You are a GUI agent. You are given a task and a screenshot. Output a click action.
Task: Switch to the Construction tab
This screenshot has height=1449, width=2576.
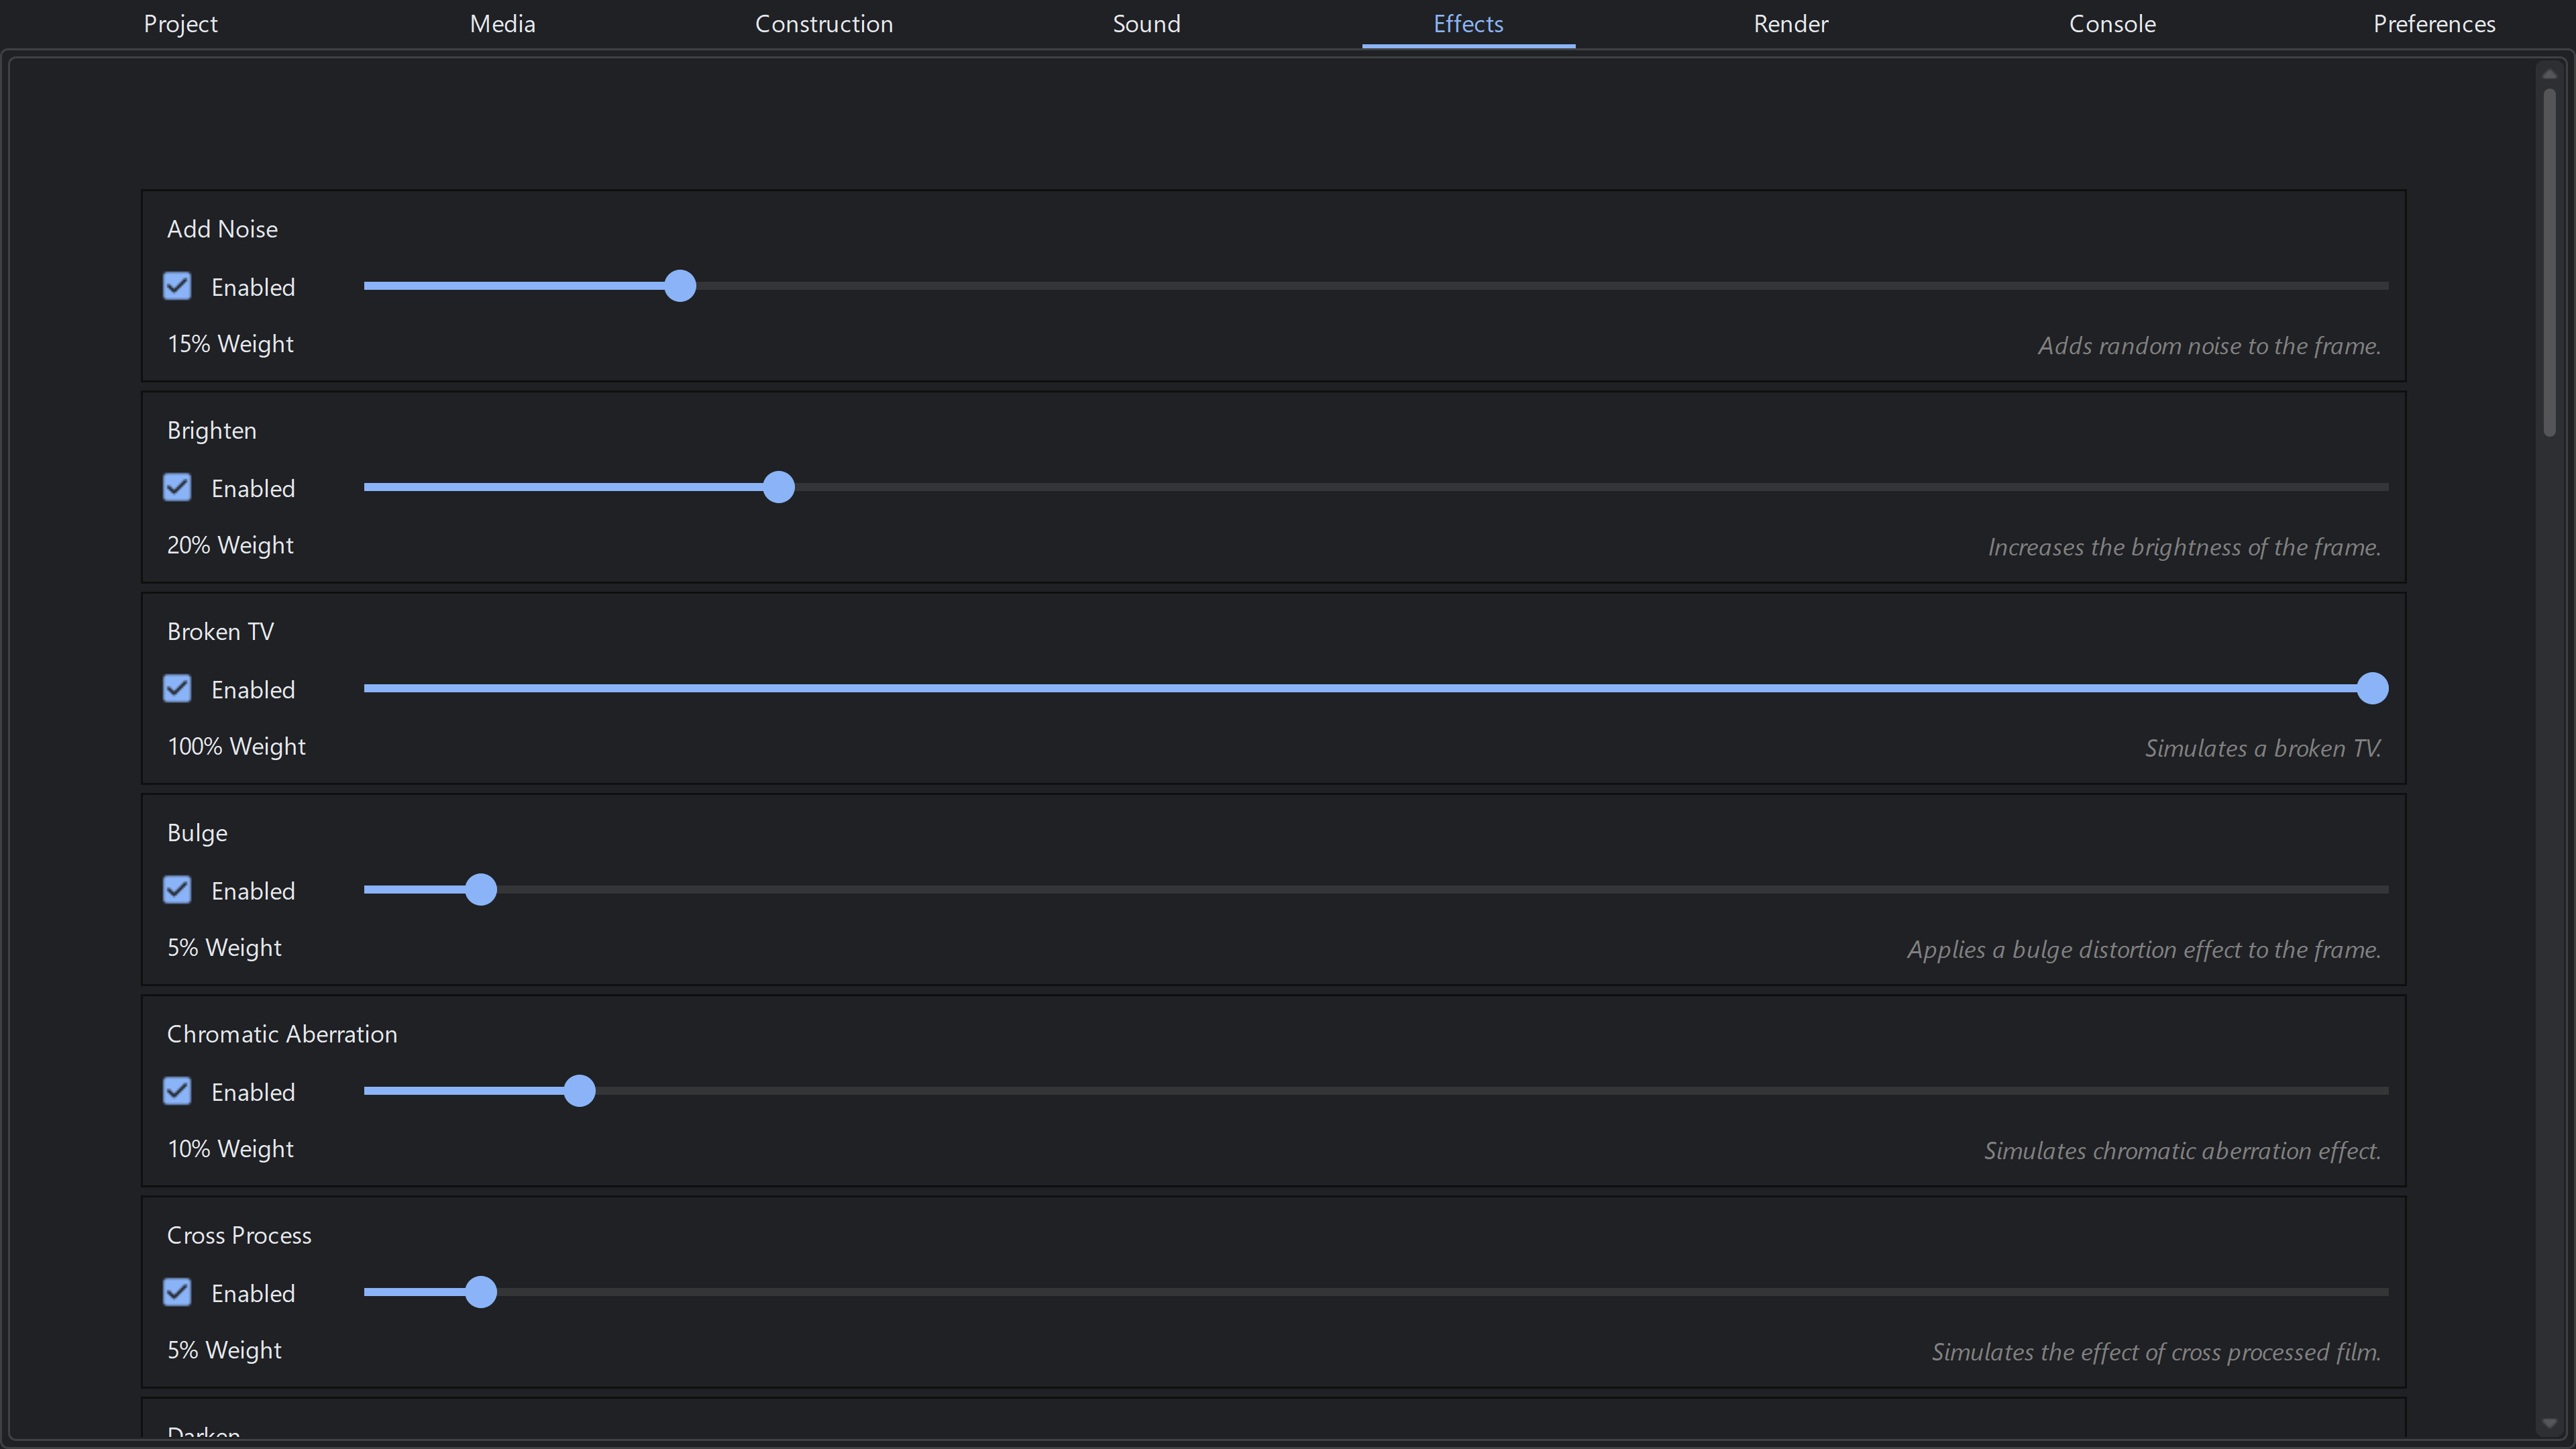click(823, 23)
